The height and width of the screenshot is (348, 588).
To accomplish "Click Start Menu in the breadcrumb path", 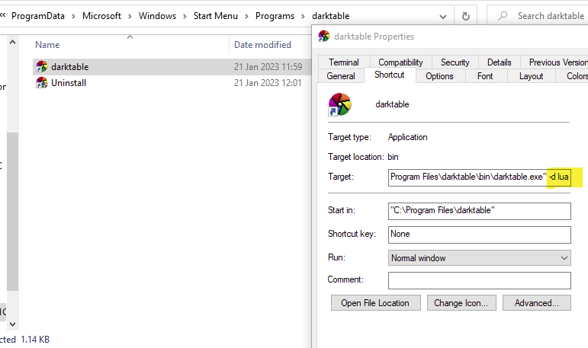I will [x=216, y=16].
